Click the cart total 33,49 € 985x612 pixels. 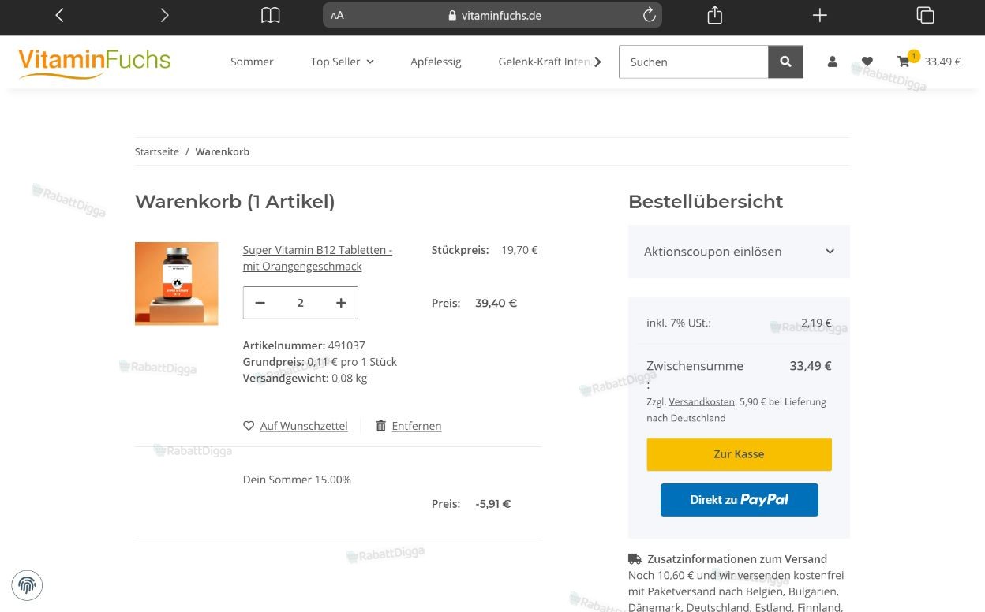point(942,62)
